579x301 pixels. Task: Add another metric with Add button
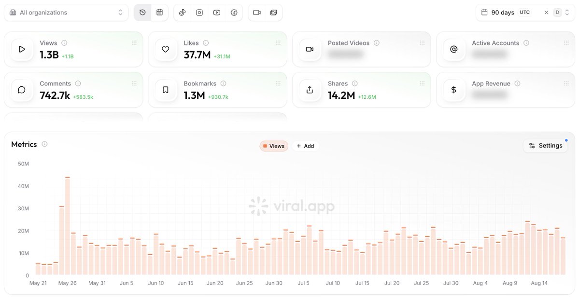pos(305,146)
